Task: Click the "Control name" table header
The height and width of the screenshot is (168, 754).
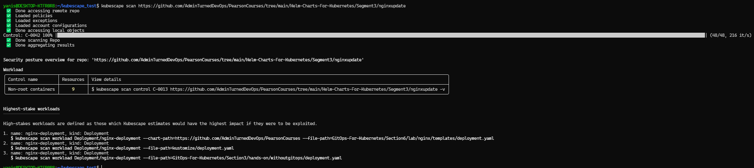Action: tap(23, 80)
